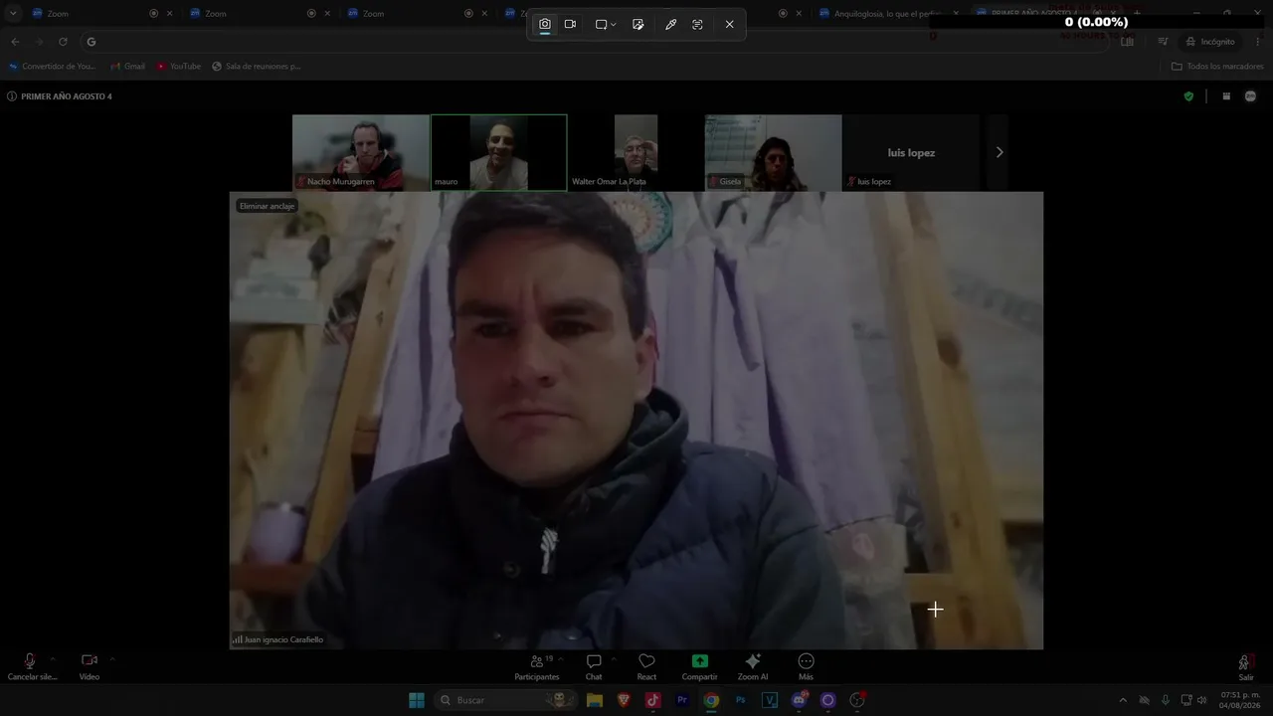Click the Incógnito profile button
The image size is (1273, 716).
click(x=1209, y=42)
